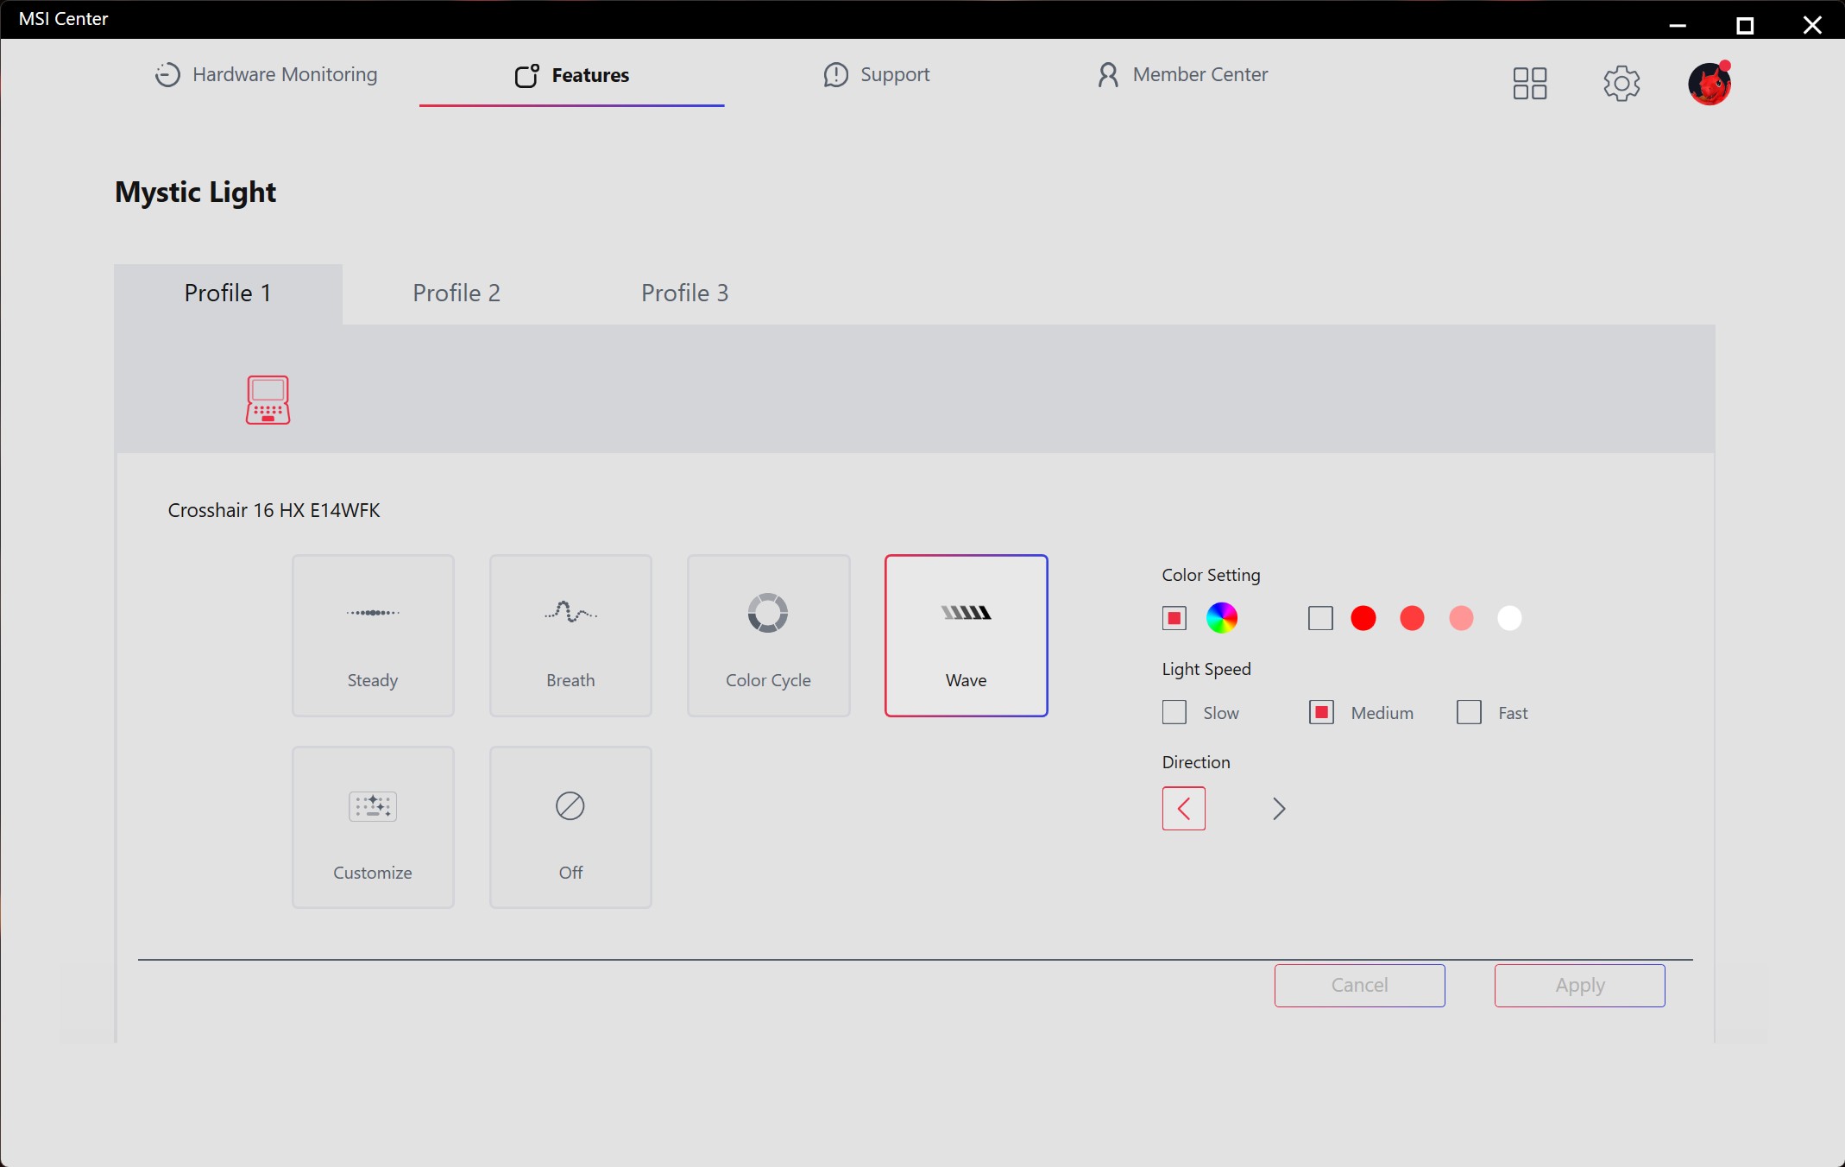Check the Slow light speed box
Image resolution: width=1845 pixels, height=1167 pixels.
click(1174, 712)
